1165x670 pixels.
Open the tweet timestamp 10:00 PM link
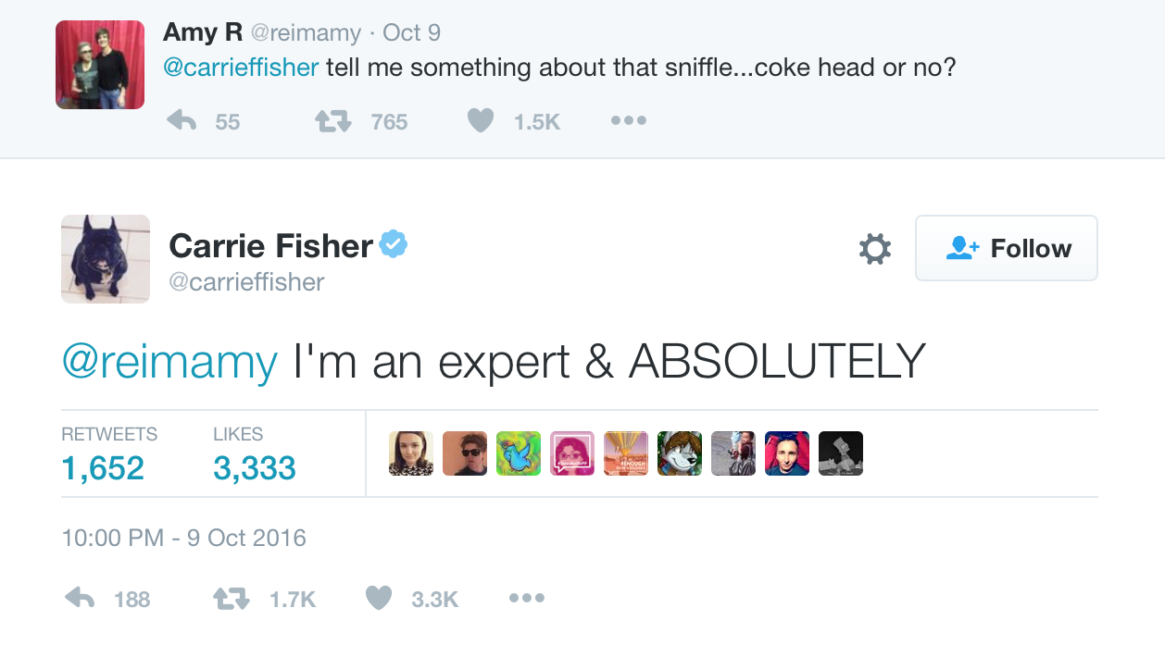(183, 538)
